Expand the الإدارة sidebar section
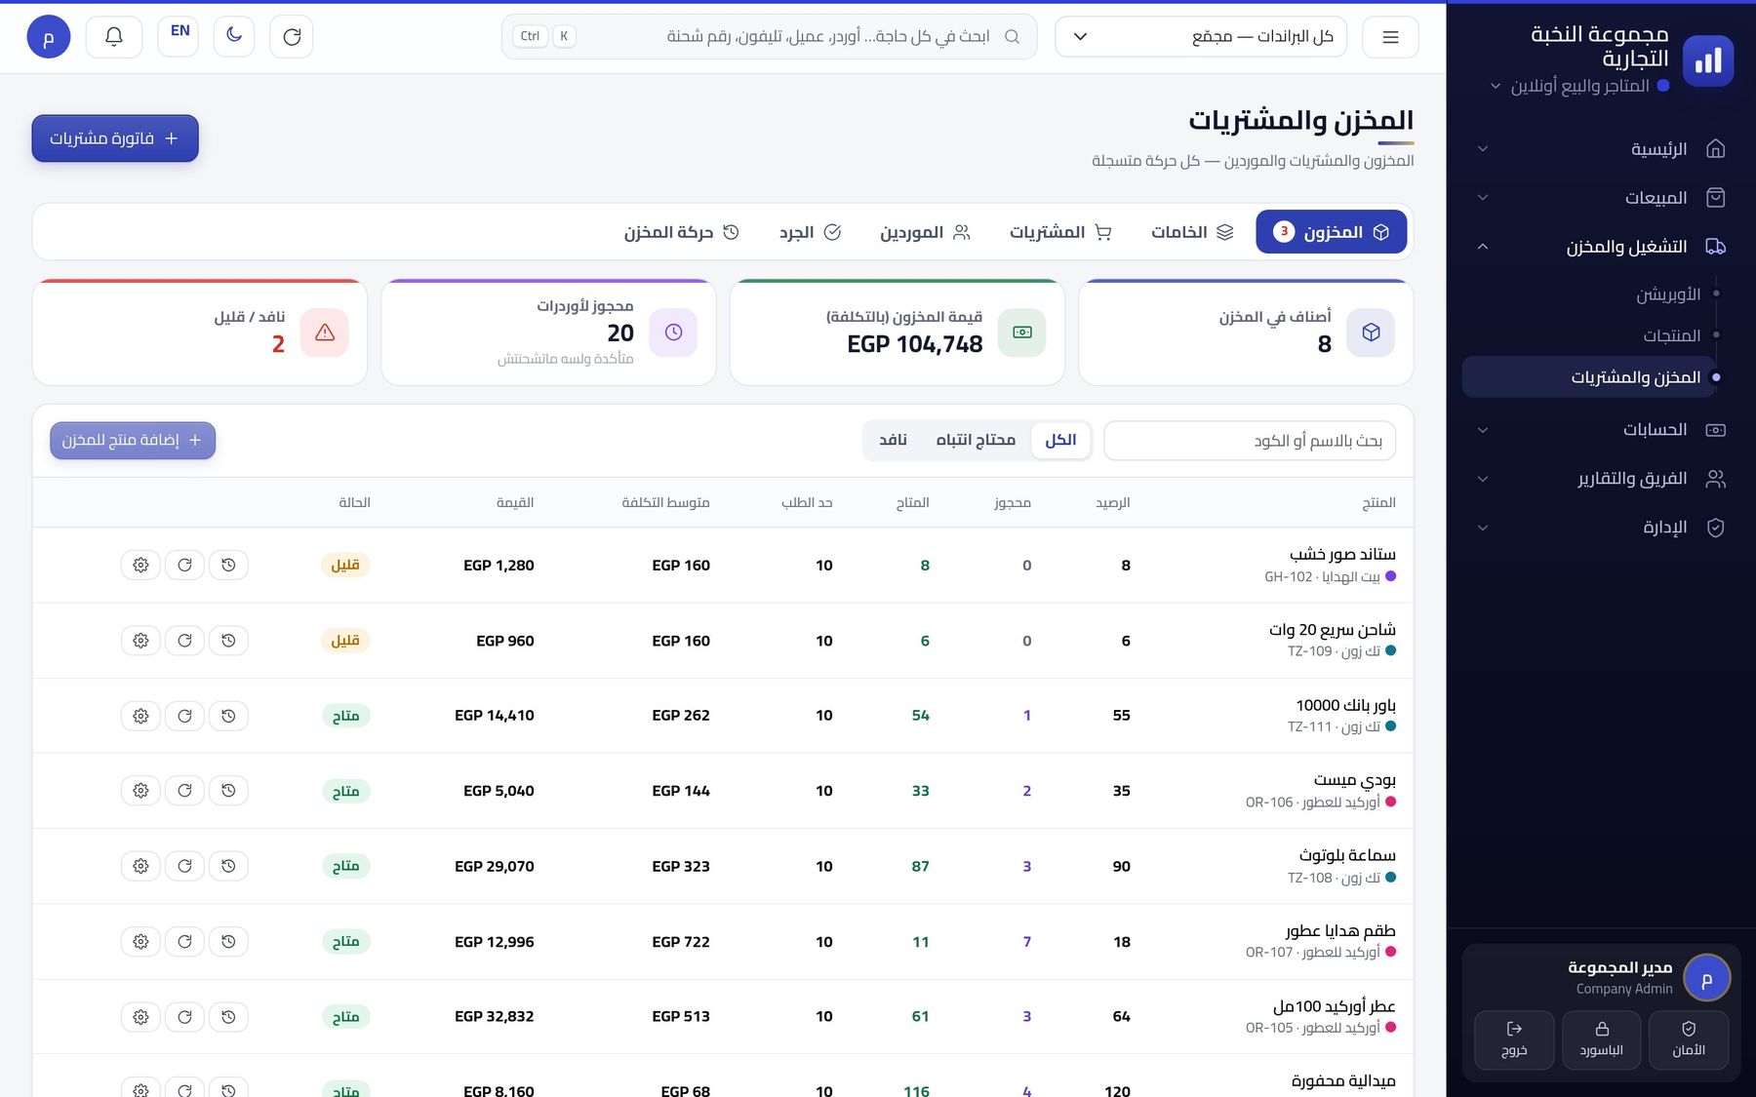Viewport: 1756px width, 1097px height. coord(1600,528)
